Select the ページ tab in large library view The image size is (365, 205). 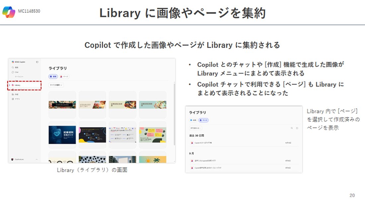pos(64,77)
